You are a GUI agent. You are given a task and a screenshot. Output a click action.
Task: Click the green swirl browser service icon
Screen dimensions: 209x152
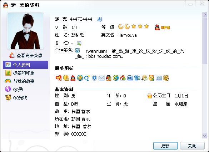[x=116, y=78]
